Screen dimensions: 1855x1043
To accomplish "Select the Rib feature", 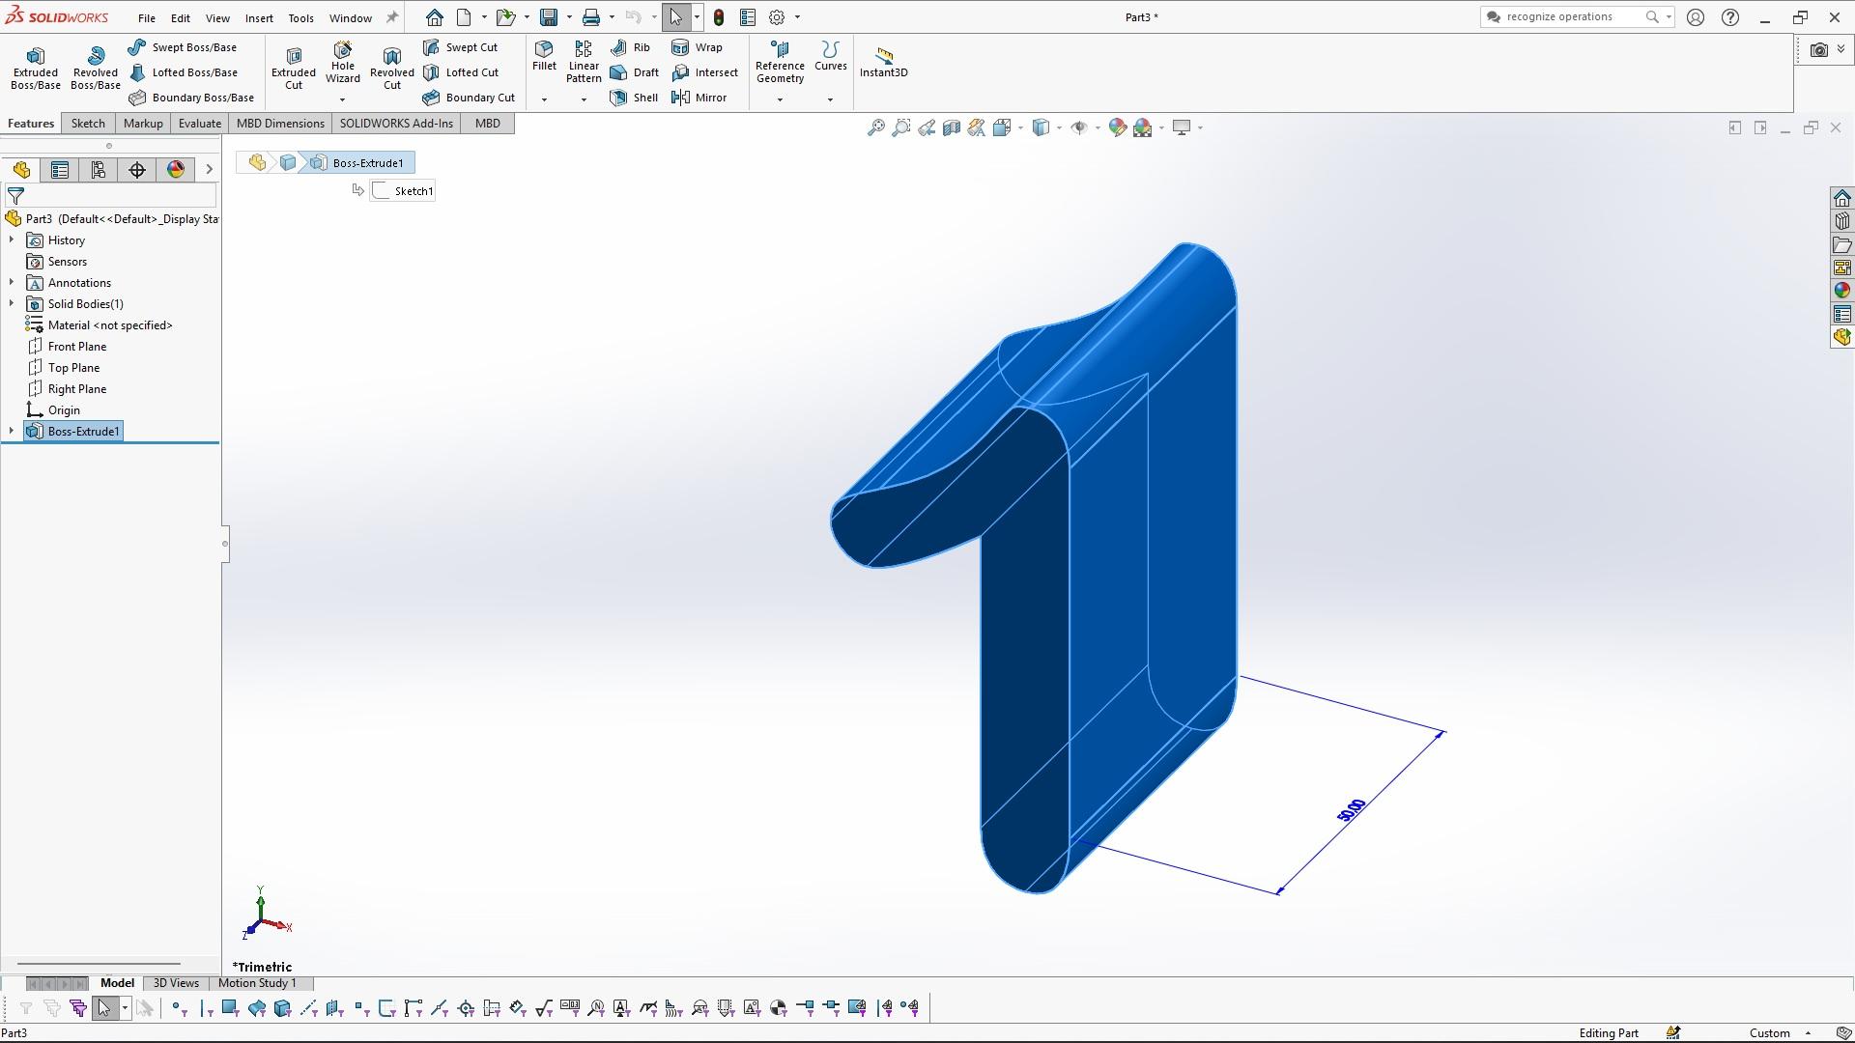I will coord(631,47).
